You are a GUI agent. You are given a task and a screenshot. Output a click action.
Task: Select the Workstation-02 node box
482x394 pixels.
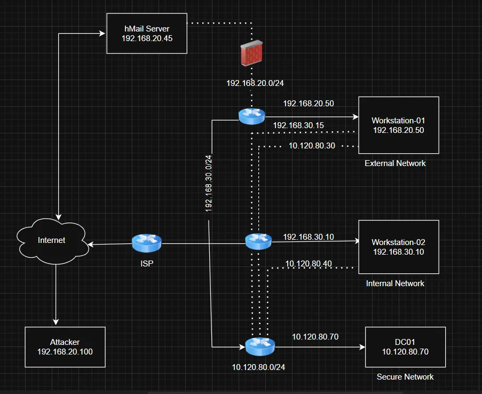(398, 247)
